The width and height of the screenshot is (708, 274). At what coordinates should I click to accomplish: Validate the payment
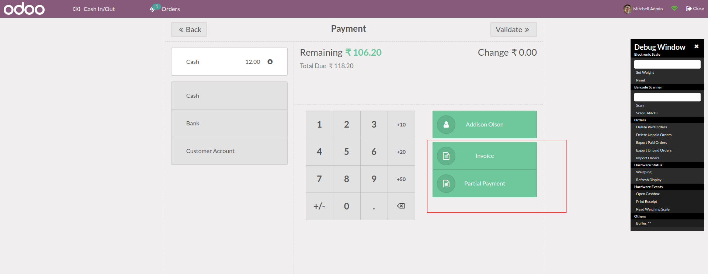[513, 30]
